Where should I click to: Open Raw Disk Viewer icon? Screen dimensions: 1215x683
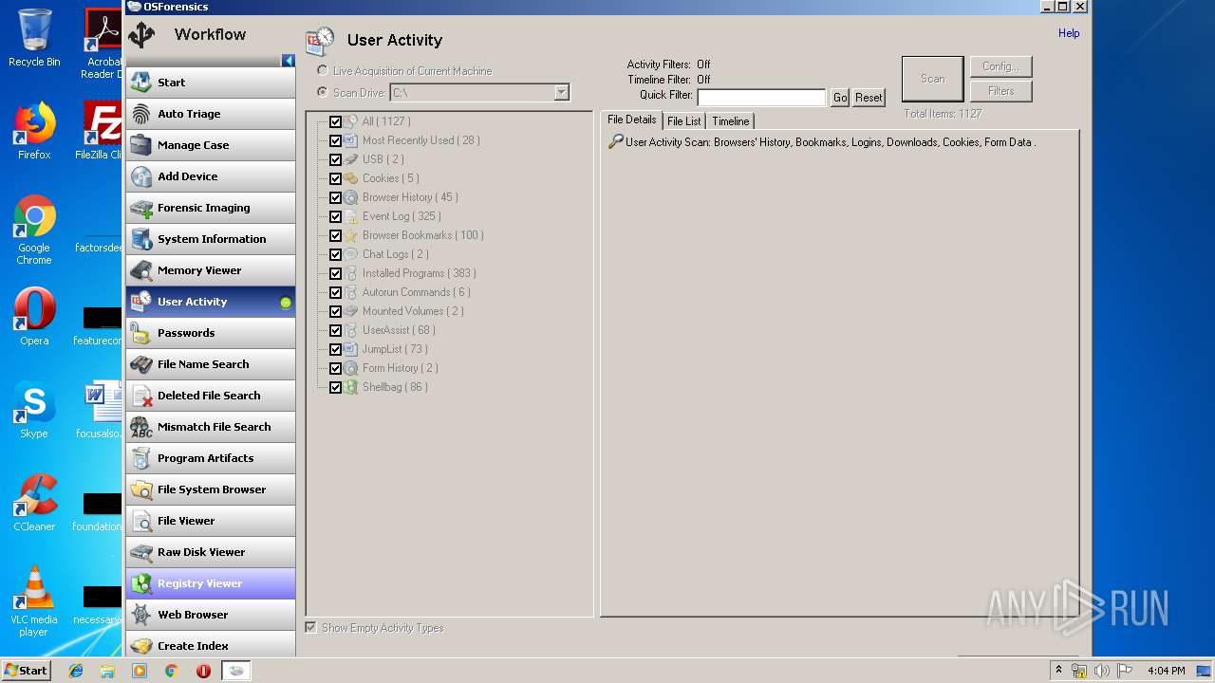141,552
